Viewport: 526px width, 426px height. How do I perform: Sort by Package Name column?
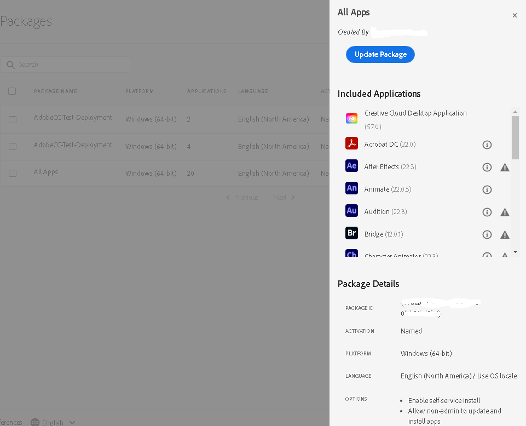(x=55, y=91)
